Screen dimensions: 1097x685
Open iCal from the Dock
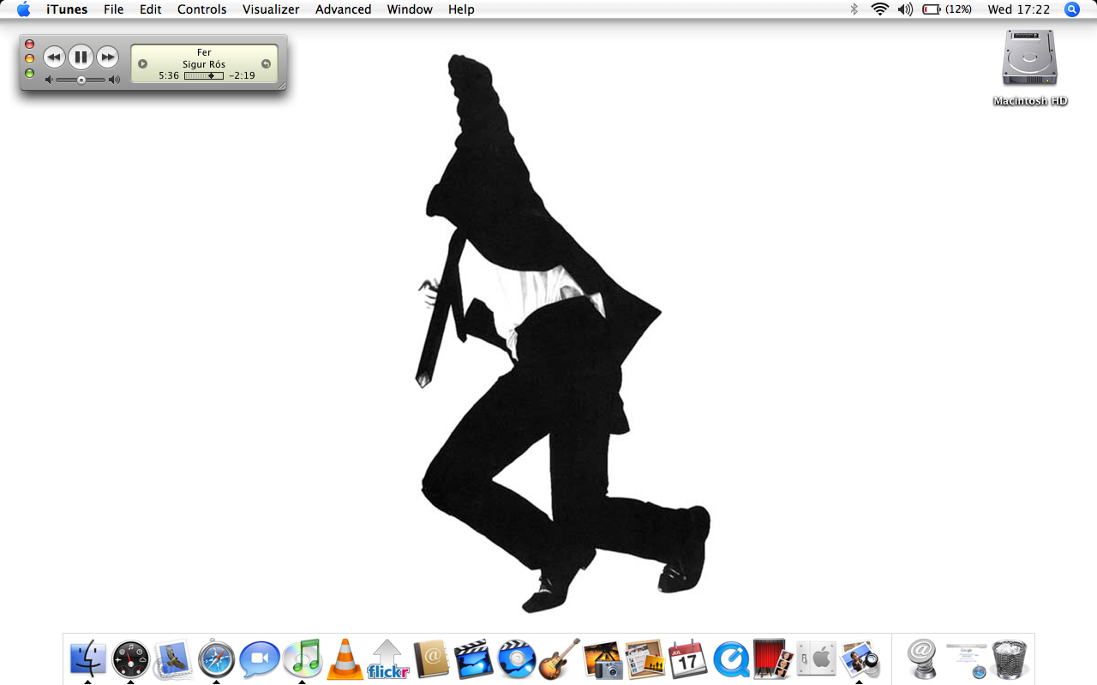(x=687, y=659)
